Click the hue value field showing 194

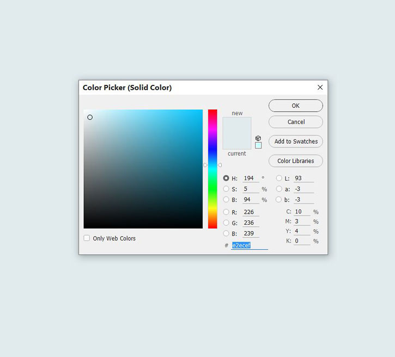pos(251,178)
